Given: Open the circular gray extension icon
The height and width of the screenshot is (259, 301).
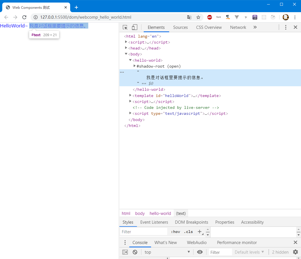Looking at the screenshot, I should click(273, 17).
